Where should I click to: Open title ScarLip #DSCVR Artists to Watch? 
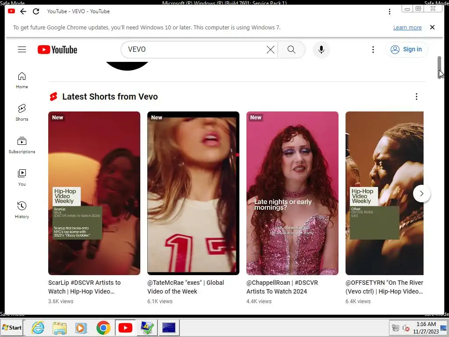pyautogui.click(x=85, y=287)
